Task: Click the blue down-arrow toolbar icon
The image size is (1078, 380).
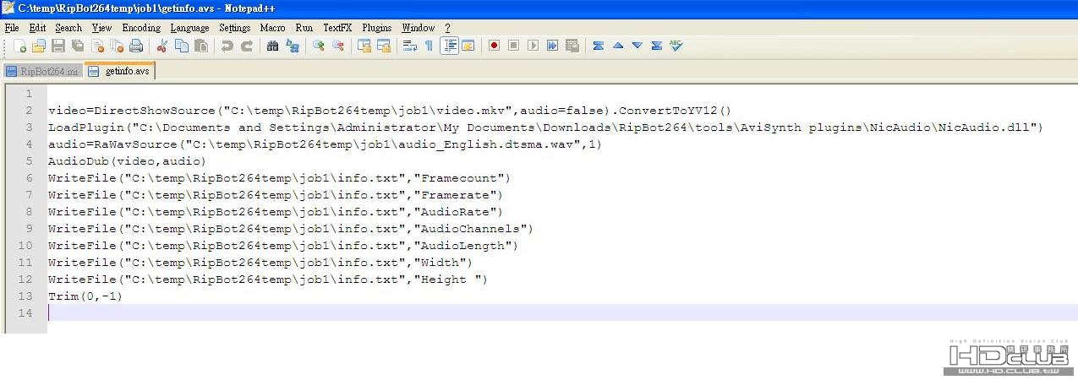Action: (x=637, y=46)
